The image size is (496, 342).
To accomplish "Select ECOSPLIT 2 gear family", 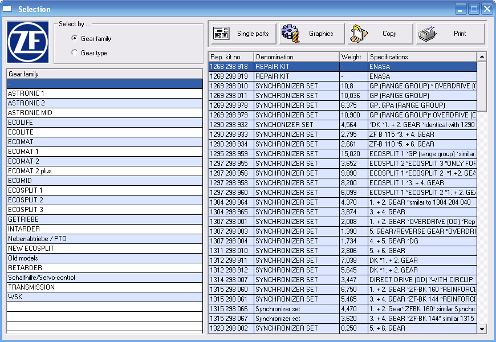I will 104,200.
